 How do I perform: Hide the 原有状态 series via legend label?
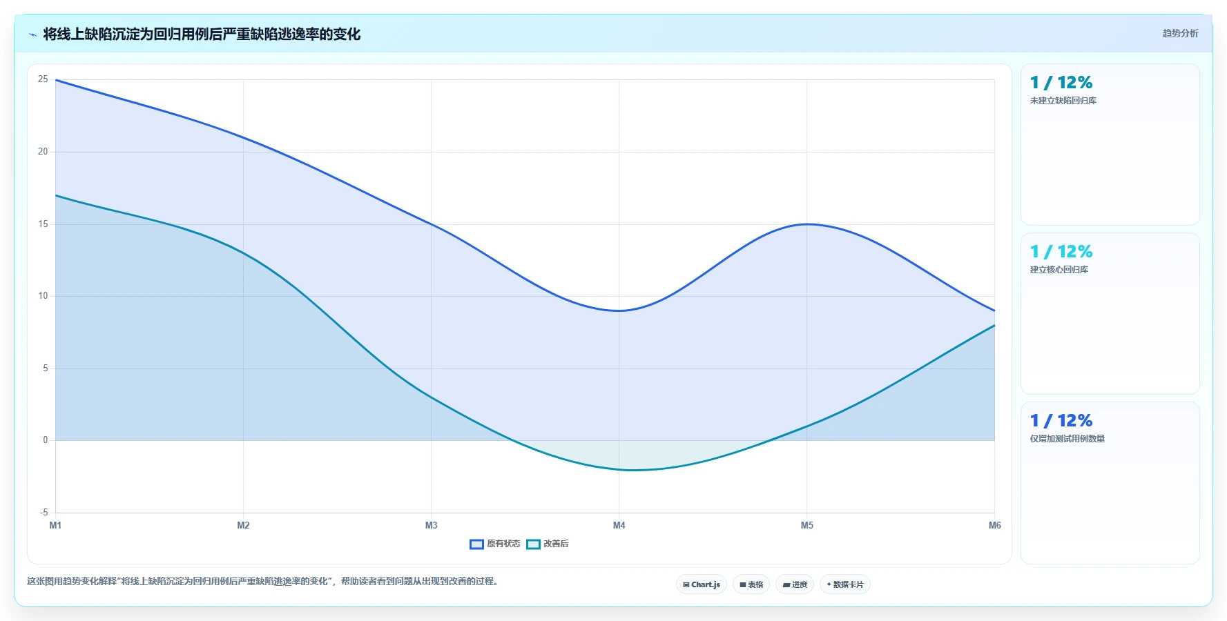pyautogui.click(x=503, y=544)
